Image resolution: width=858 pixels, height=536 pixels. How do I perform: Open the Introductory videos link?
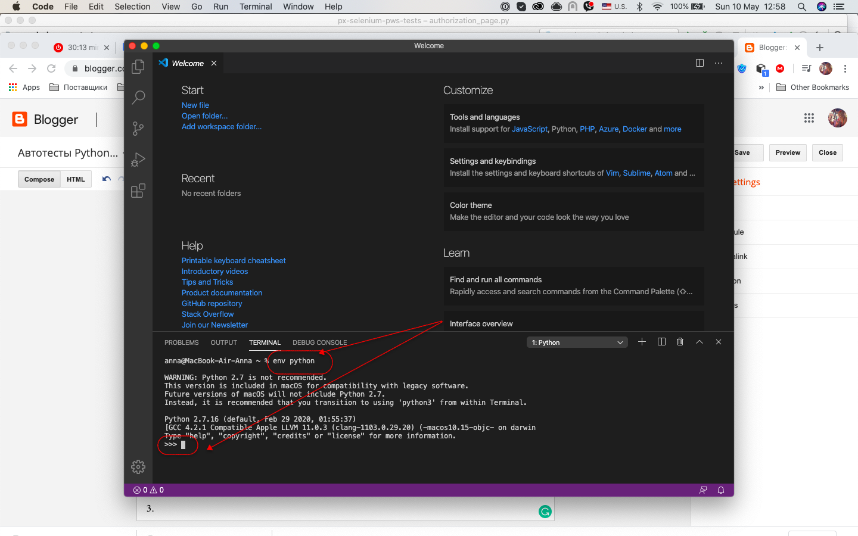coord(215,272)
